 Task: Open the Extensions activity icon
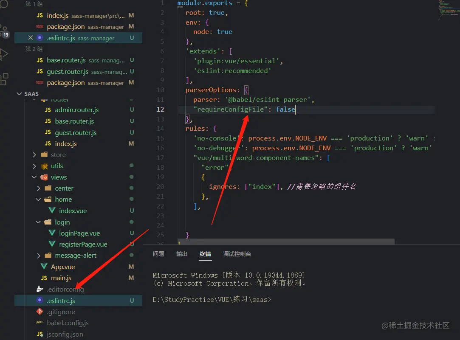click(x=4, y=79)
